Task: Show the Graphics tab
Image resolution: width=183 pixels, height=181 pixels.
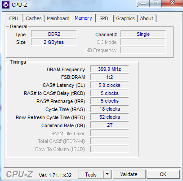Action: (x=125, y=18)
